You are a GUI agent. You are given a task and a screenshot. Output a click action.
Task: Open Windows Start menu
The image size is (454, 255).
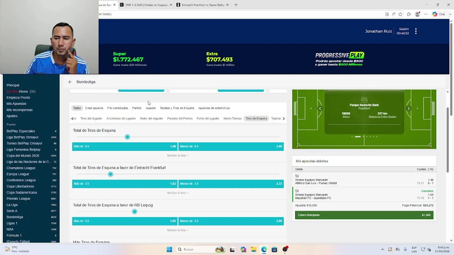coord(169,249)
